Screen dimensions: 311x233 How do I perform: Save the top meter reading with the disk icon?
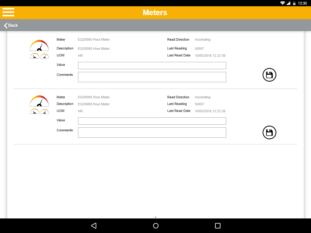coord(269,75)
